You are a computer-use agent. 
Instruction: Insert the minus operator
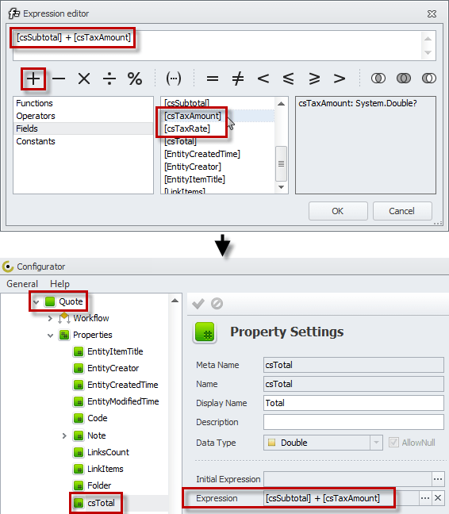tap(59, 79)
